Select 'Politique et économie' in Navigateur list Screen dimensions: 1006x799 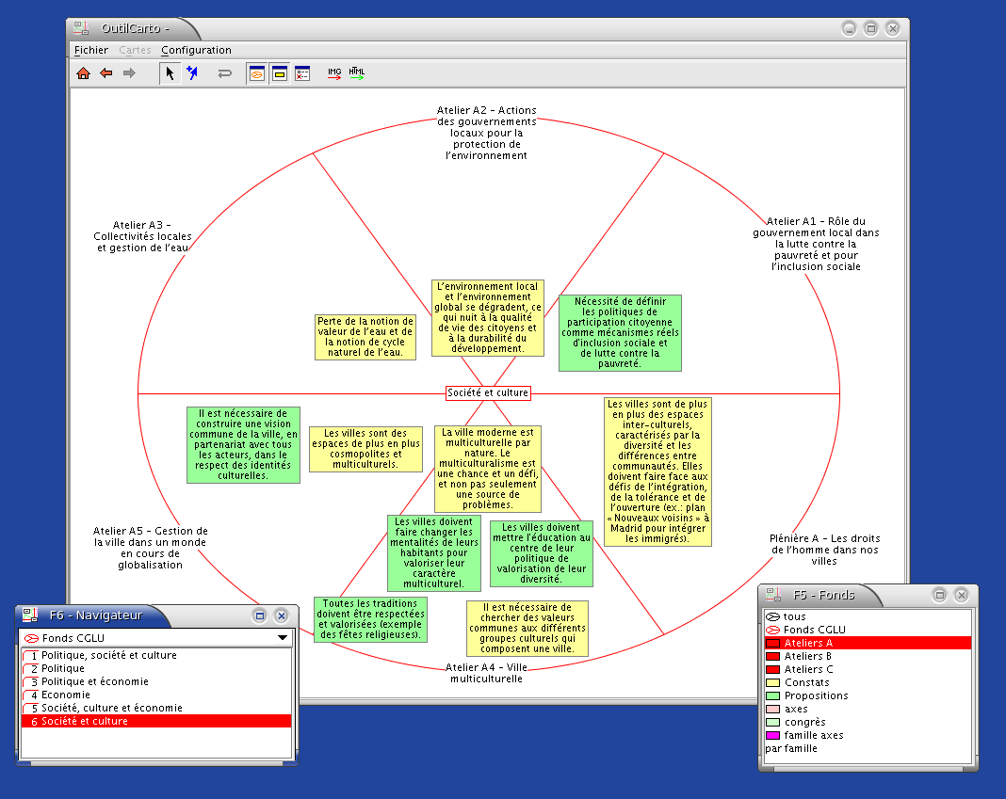94,681
